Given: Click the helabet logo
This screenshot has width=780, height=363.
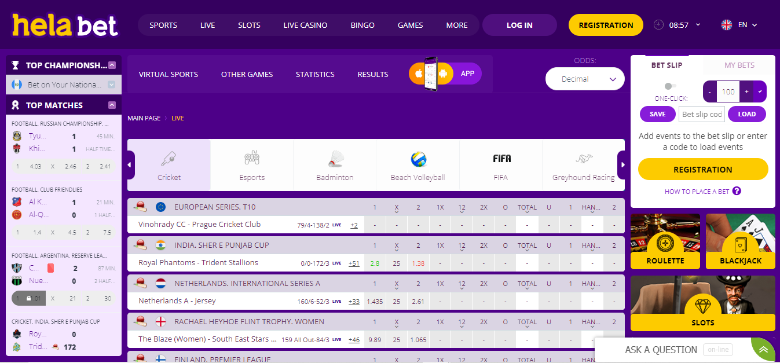Looking at the screenshot, I should click(65, 25).
